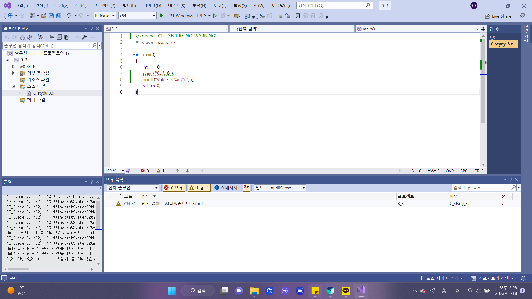The height and width of the screenshot is (299, 532).
Task: Save the current file with single-disk icon
Action: pos(51,16)
